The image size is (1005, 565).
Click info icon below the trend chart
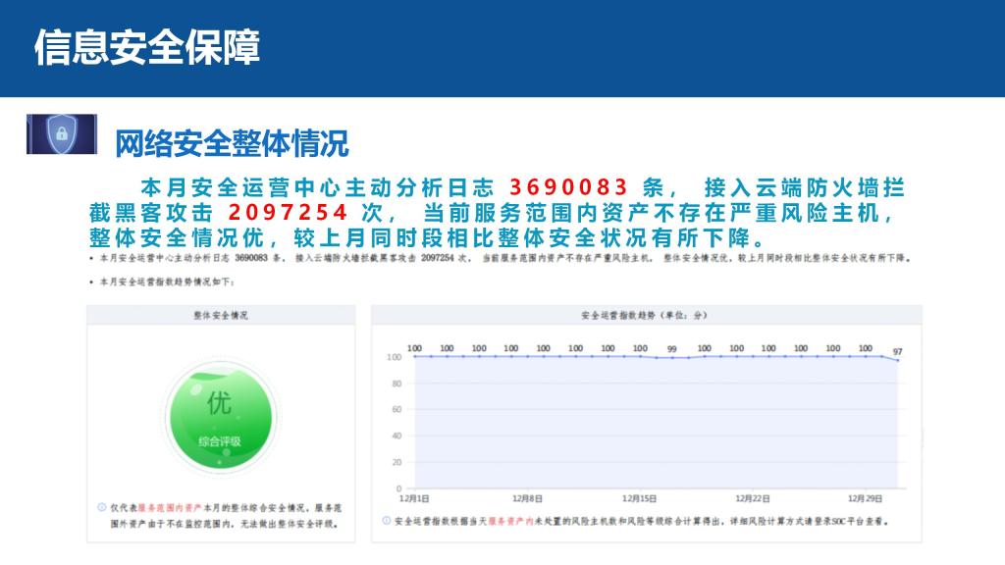[x=387, y=522]
